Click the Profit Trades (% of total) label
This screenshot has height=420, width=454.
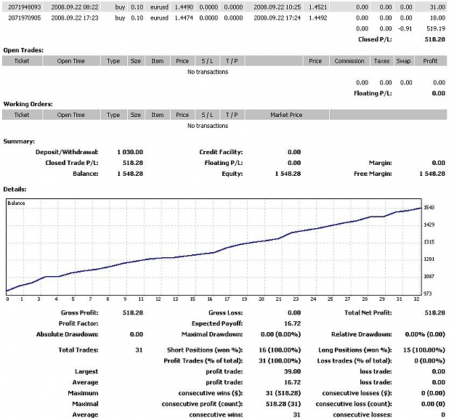(x=203, y=361)
